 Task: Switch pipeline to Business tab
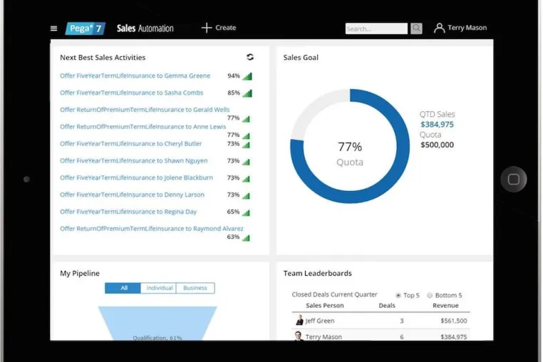pyautogui.click(x=195, y=288)
